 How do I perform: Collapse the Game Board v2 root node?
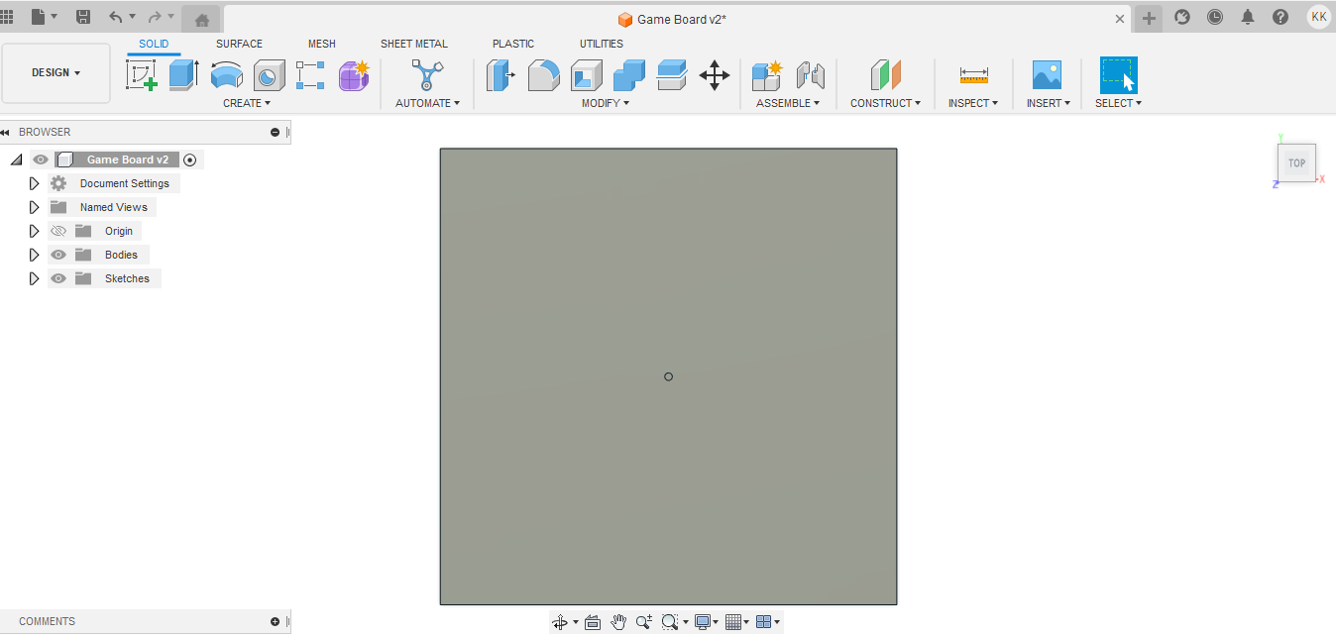coord(16,159)
